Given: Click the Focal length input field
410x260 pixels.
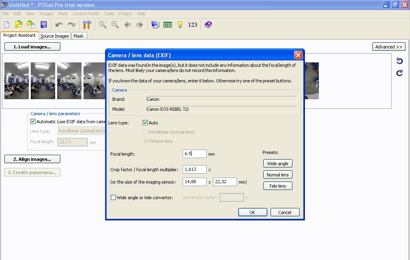Looking at the screenshot, I should click(x=194, y=154).
